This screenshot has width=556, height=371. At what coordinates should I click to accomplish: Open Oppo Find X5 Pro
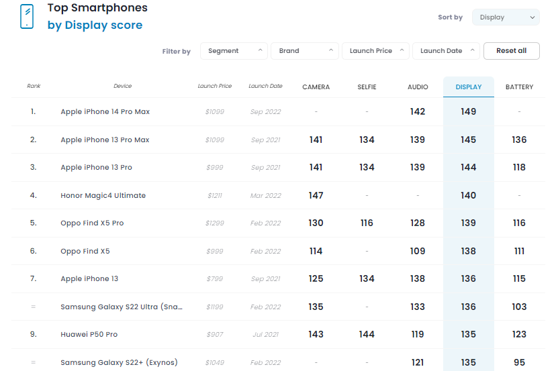pyautogui.click(x=92, y=223)
